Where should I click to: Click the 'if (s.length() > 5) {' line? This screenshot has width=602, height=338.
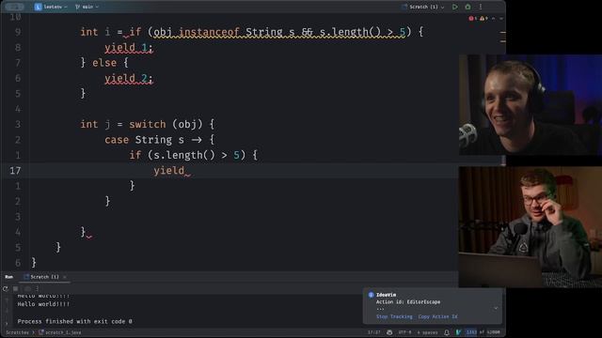pos(193,155)
